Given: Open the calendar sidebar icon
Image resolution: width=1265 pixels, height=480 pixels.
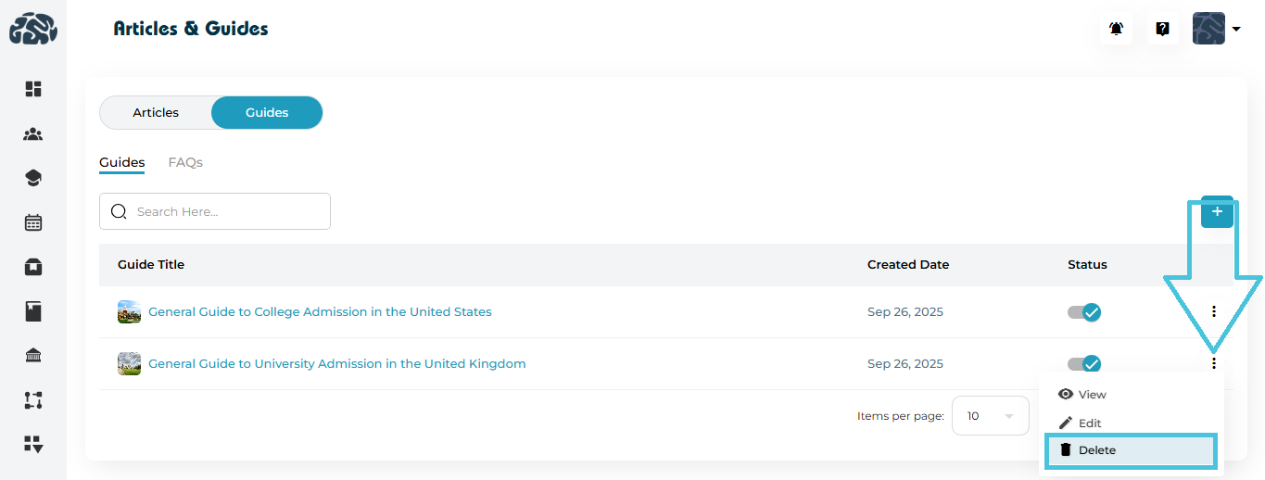Looking at the screenshot, I should pos(33,222).
